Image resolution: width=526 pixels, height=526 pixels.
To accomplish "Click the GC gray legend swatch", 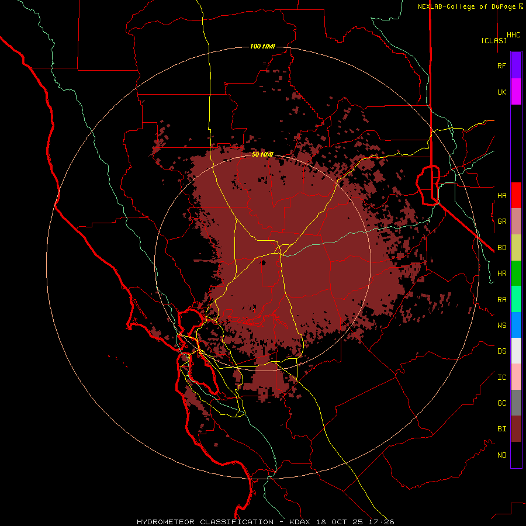I will point(516,403).
